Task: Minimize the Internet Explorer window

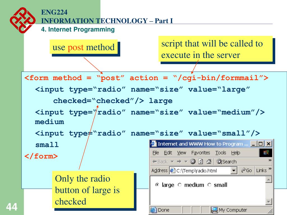Action: 253,144
